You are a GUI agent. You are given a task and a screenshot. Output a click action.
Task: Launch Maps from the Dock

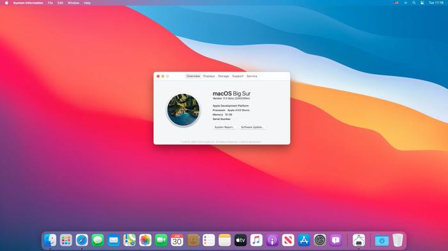tap(129, 240)
